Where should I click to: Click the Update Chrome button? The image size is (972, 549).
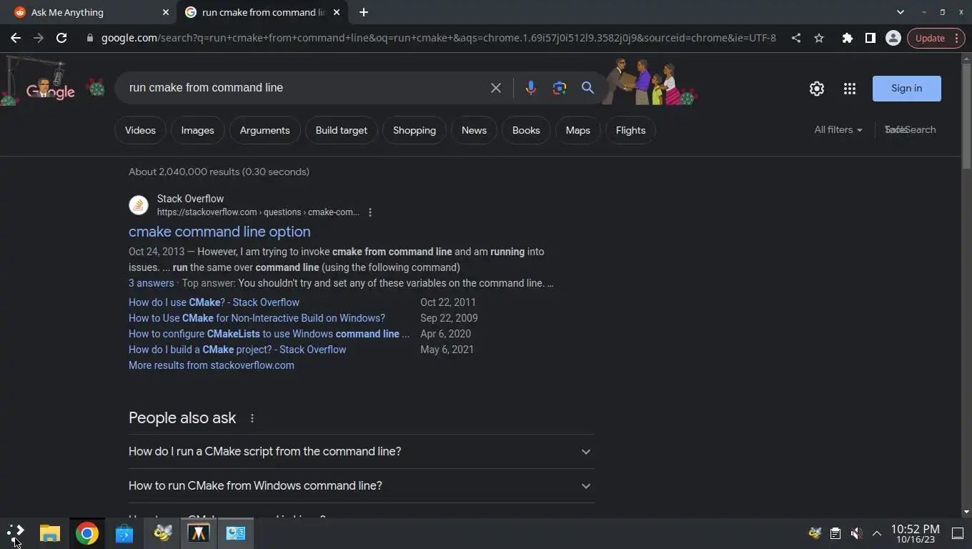point(936,38)
